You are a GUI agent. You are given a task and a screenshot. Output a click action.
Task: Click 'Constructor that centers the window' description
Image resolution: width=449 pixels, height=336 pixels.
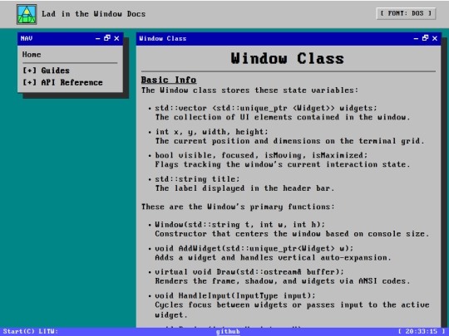pos(292,234)
